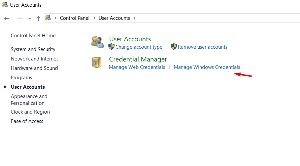Click the Credential Manager safe icon
The image size is (300, 166).
click(97, 62)
